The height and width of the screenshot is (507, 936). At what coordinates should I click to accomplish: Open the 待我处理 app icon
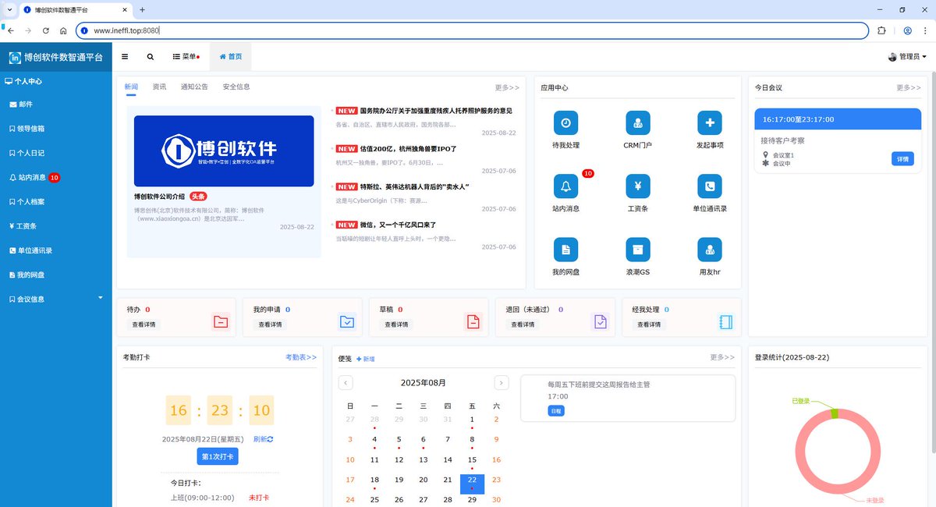click(565, 123)
